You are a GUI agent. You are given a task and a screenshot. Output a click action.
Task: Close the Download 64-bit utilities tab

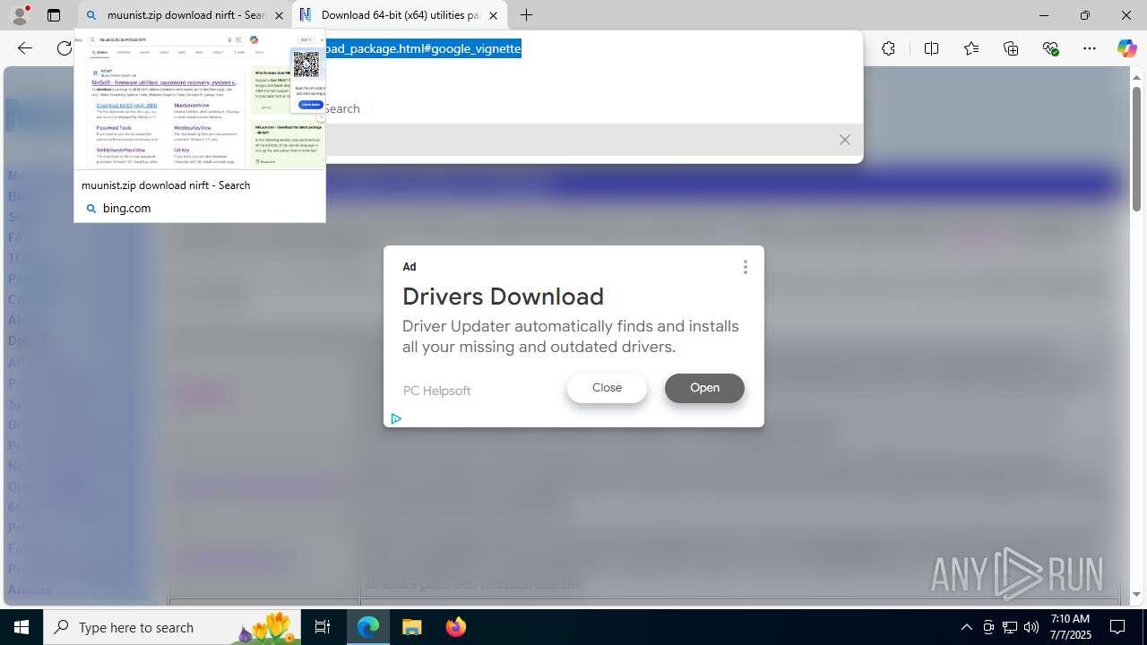493,15
